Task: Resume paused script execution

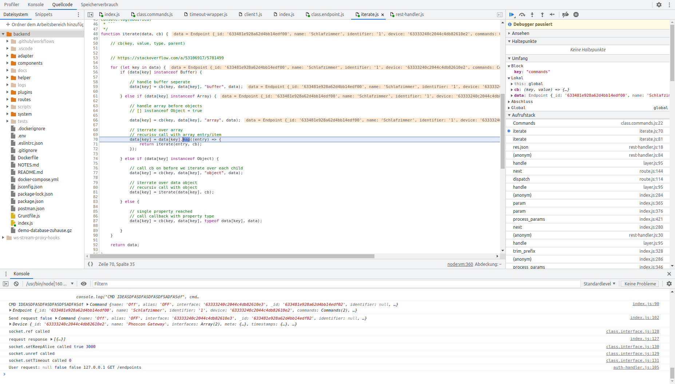Action: click(512, 15)
